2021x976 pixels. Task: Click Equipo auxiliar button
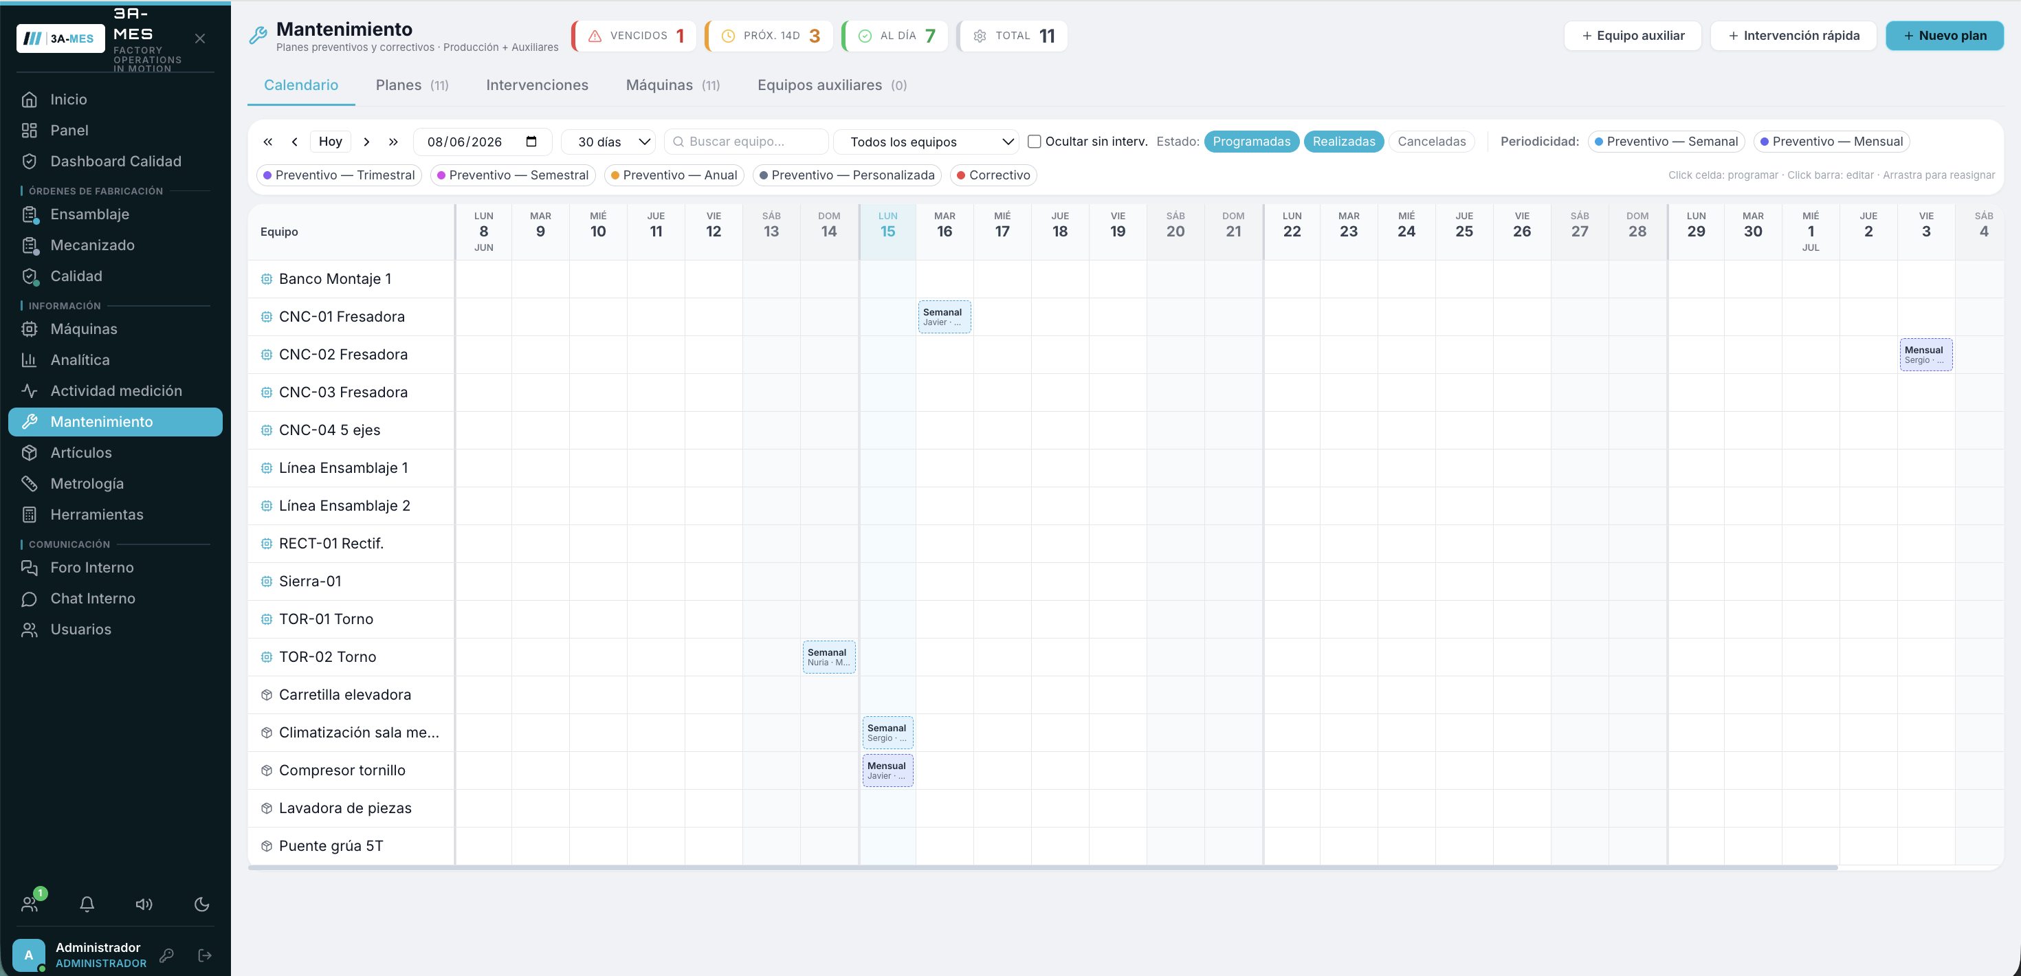(x=1633, y=36)
